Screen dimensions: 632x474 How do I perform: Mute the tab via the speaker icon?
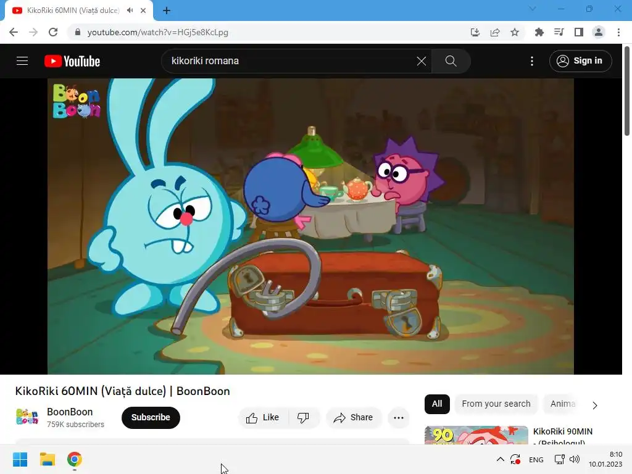(130, 10)
